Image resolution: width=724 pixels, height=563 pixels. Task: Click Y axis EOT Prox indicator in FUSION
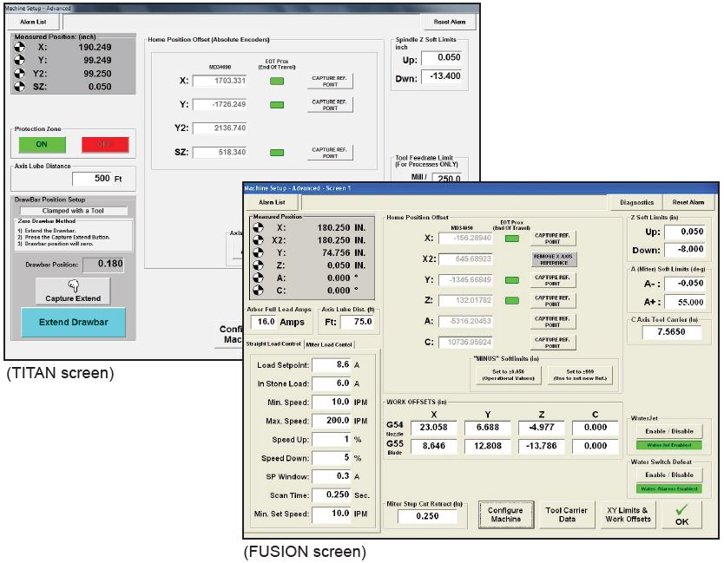click(511, 280)
